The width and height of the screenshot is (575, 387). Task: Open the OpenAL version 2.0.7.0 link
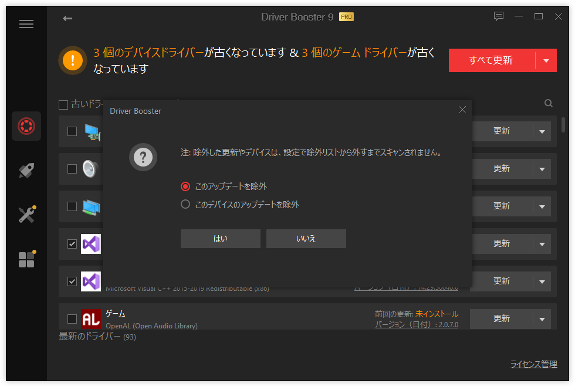pyautogui.click(x=417, y=325)
